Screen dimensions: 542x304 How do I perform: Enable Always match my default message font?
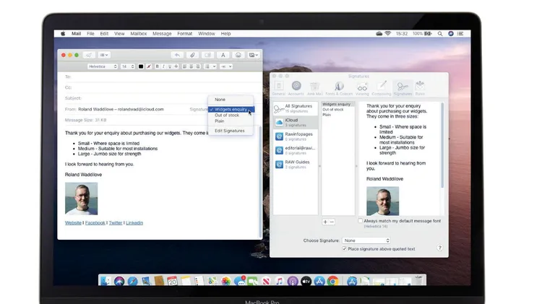[x=360, y=221]
